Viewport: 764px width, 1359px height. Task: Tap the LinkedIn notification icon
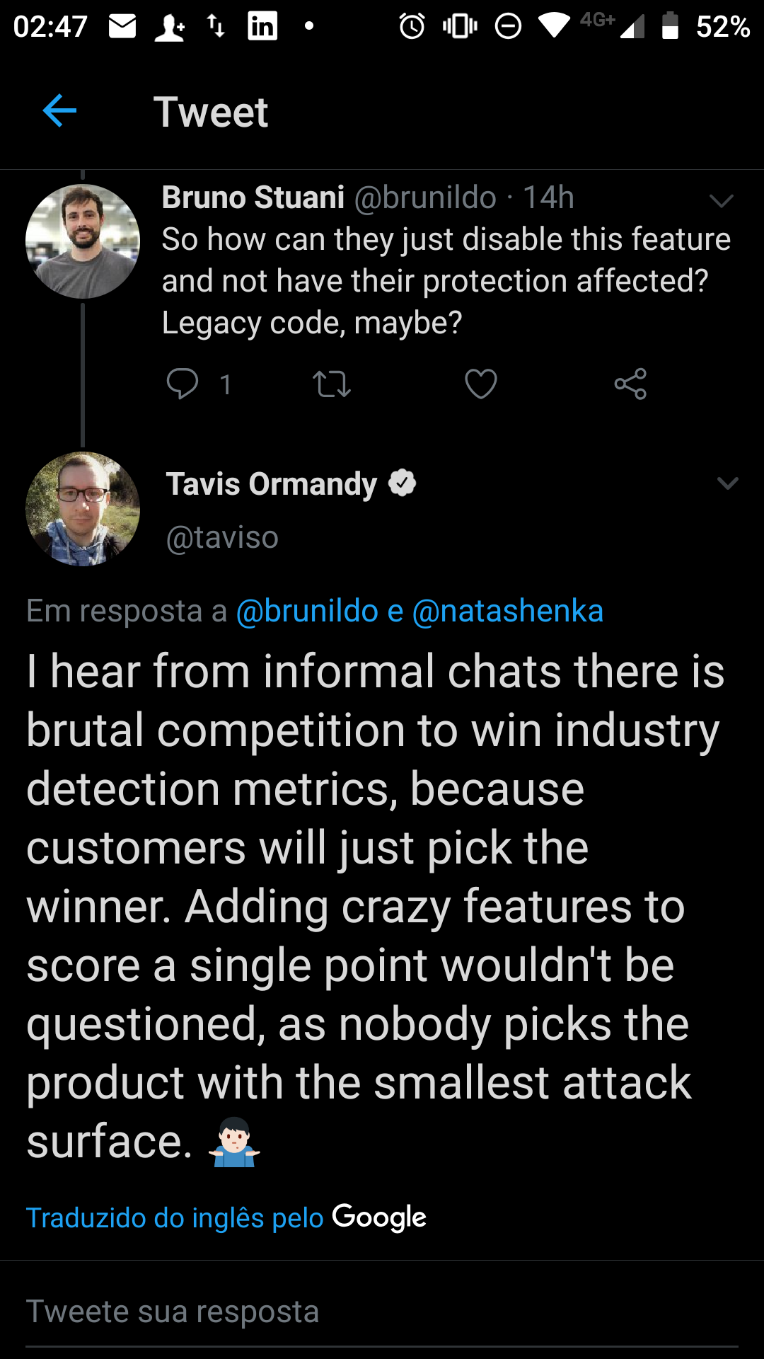pyautogui.click(x=262, y=26)
